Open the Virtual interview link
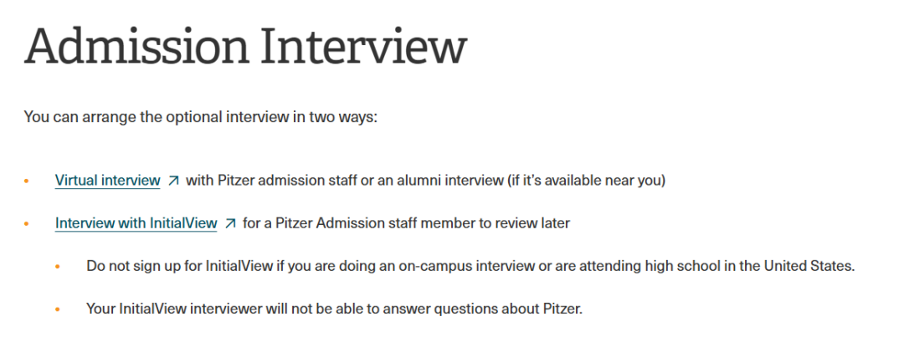This screenshot has width=904, height=337. click(108, 181)
